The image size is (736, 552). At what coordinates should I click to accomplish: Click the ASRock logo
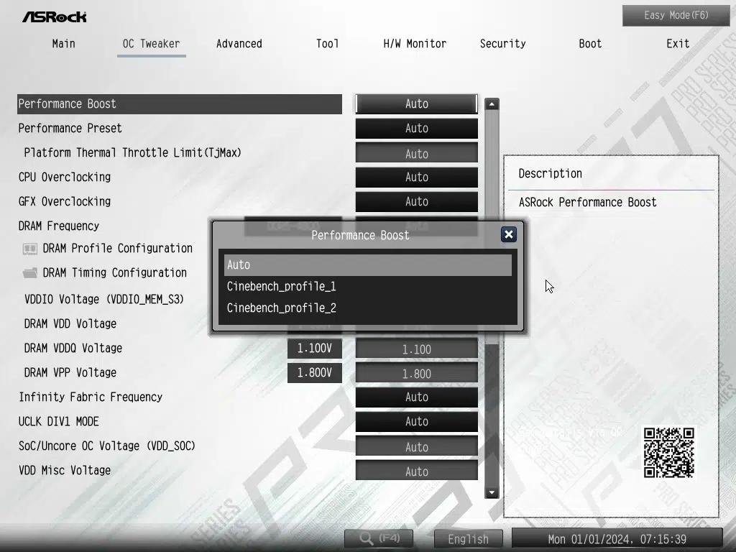[54, 17]
